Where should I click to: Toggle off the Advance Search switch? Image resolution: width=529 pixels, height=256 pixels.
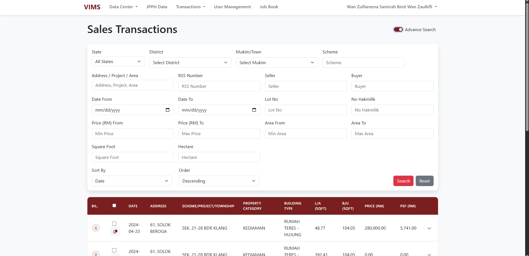coord(398,29)
